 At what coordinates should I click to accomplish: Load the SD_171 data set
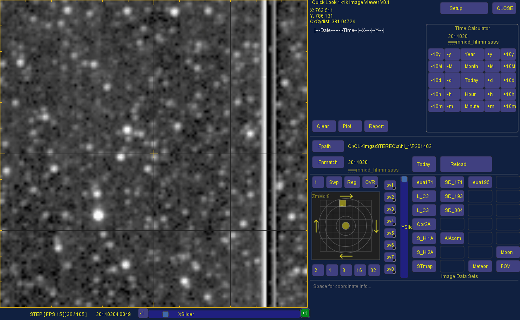(452, 182)
